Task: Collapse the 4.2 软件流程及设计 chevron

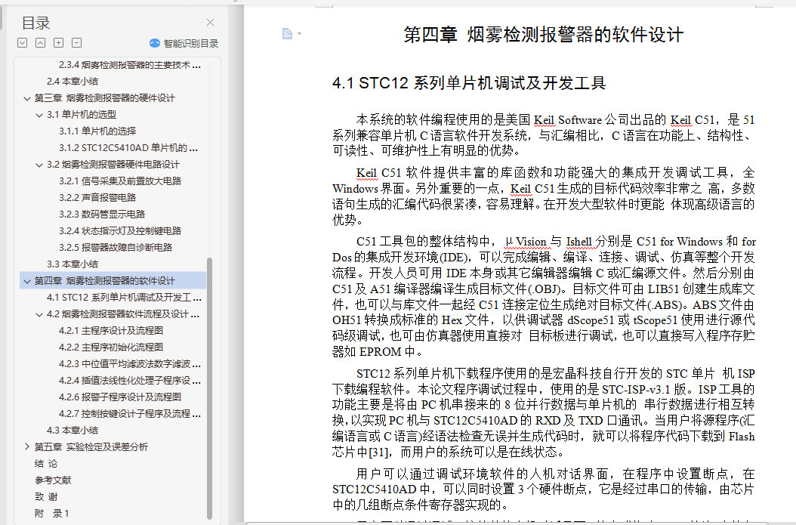Action: click(39, 314)
